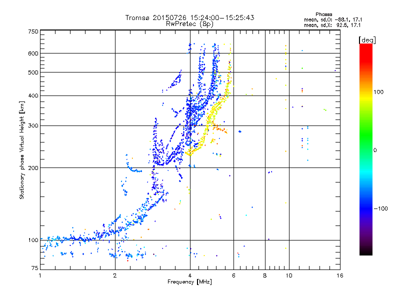Viewport: 400px width, 300px height.
Task: Click the x-axis tick label '6'
Action: [233, 275]
